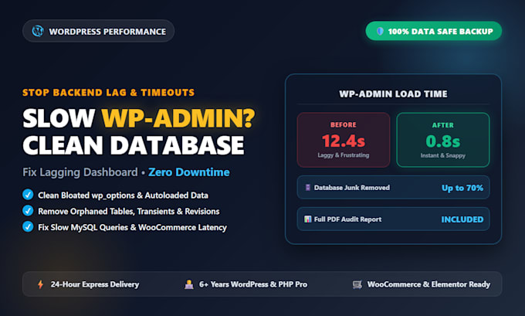Click the 'Fix Lagging Dashboard' text
This screenshot has height=316, width=525.
(80, 172)
